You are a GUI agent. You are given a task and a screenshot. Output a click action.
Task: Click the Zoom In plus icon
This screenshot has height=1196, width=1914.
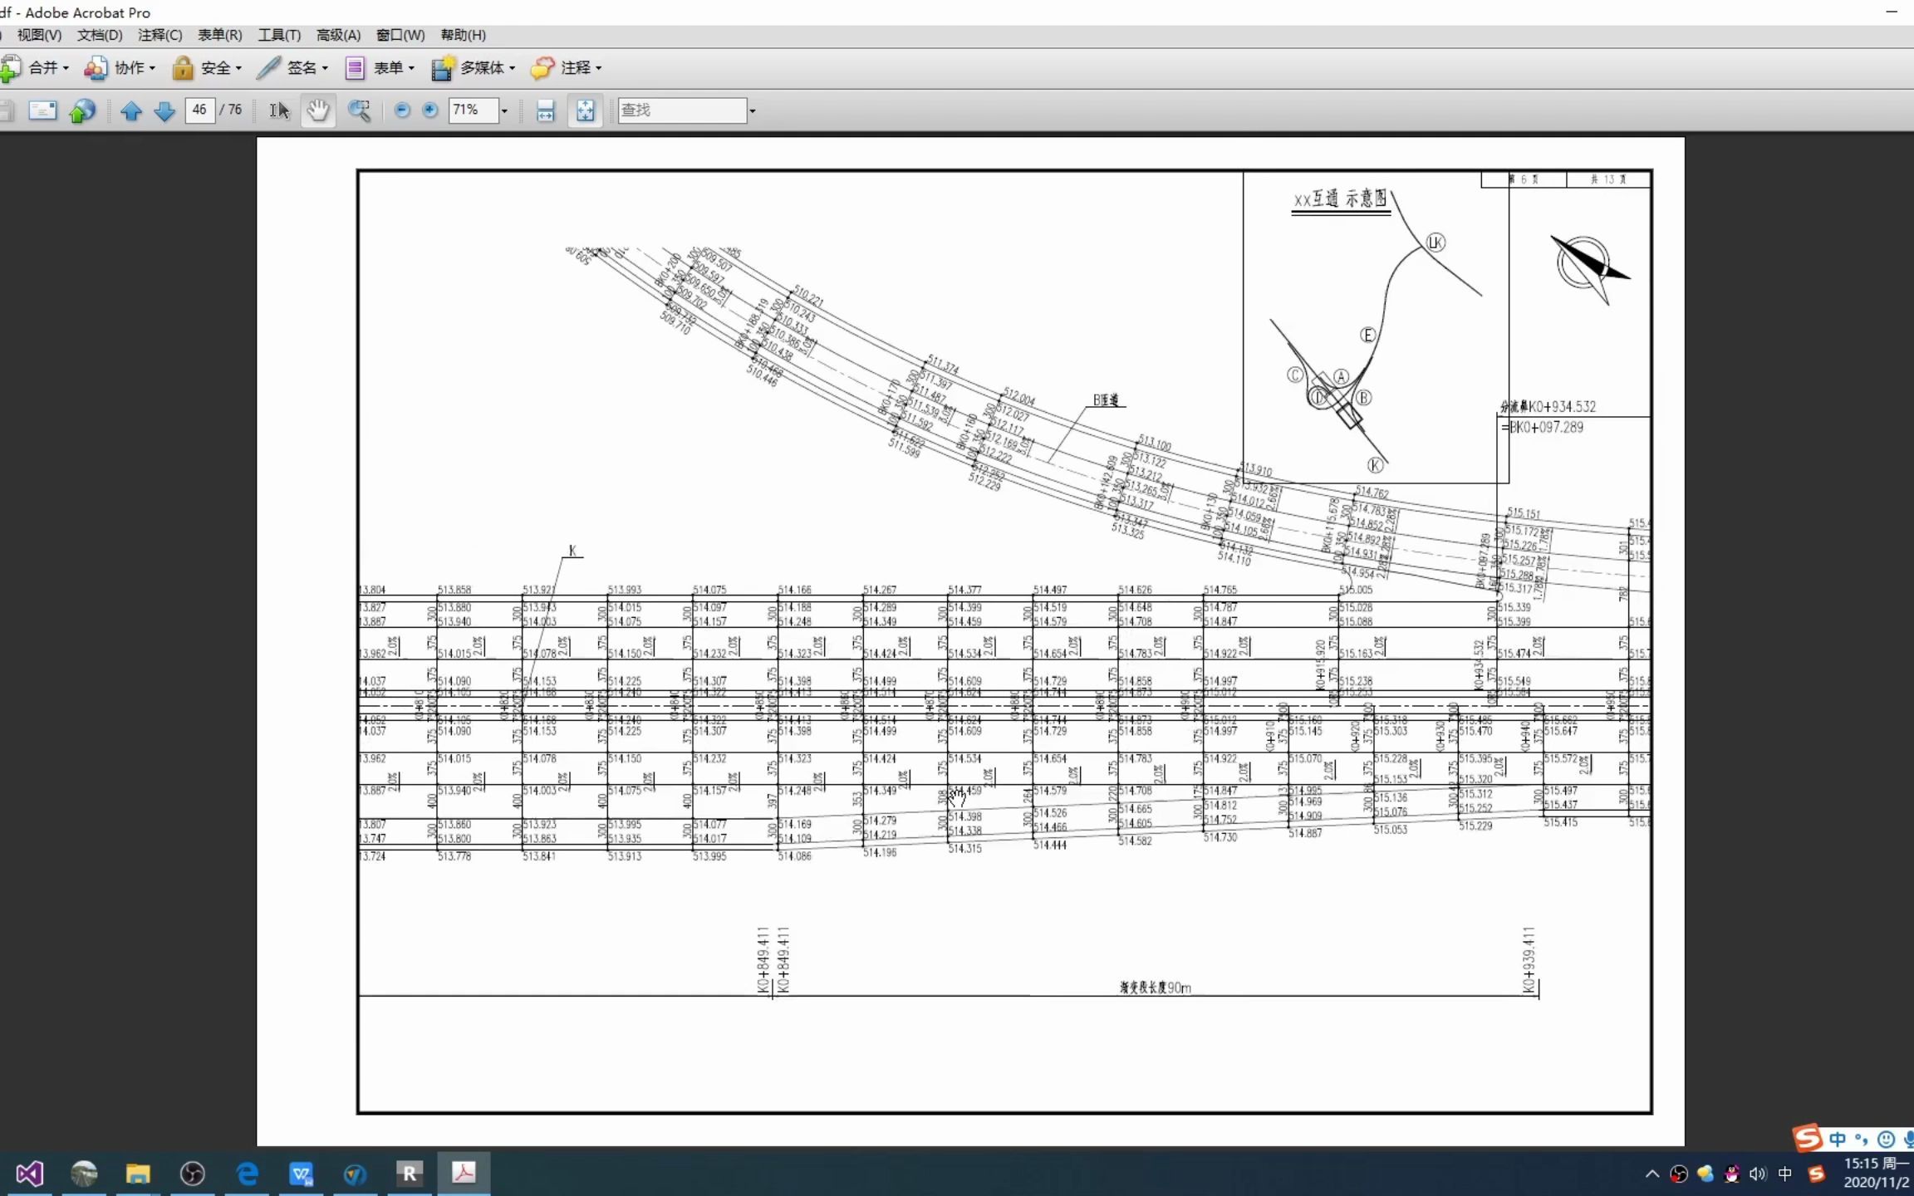tap(429, 110)
